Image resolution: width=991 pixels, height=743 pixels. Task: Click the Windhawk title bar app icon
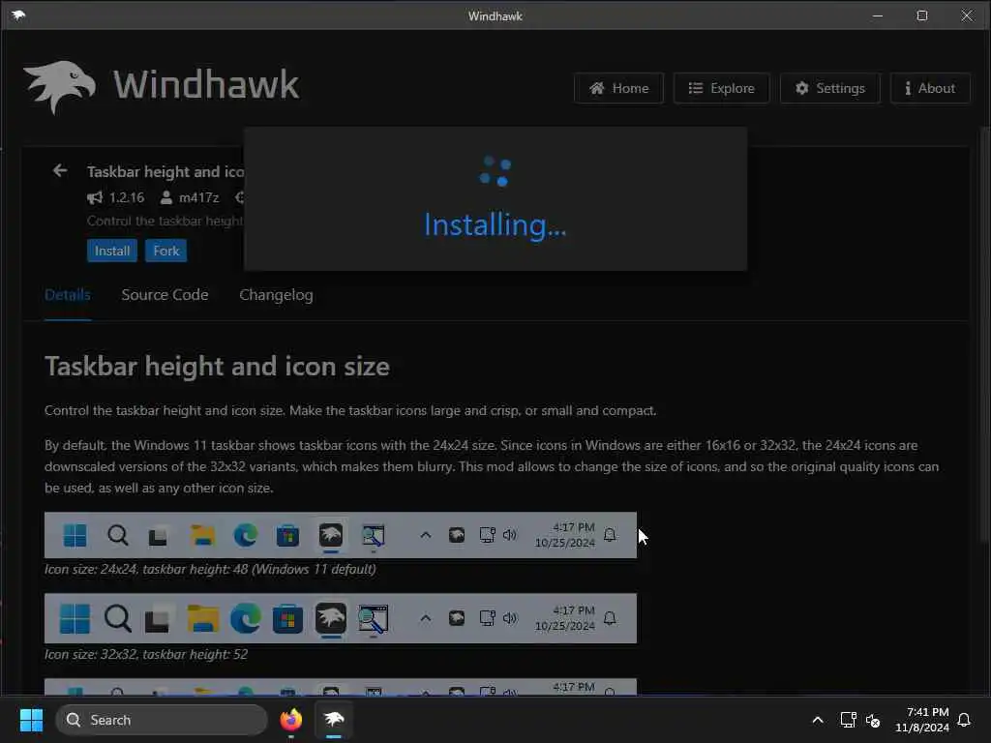[x=18, y=15]
